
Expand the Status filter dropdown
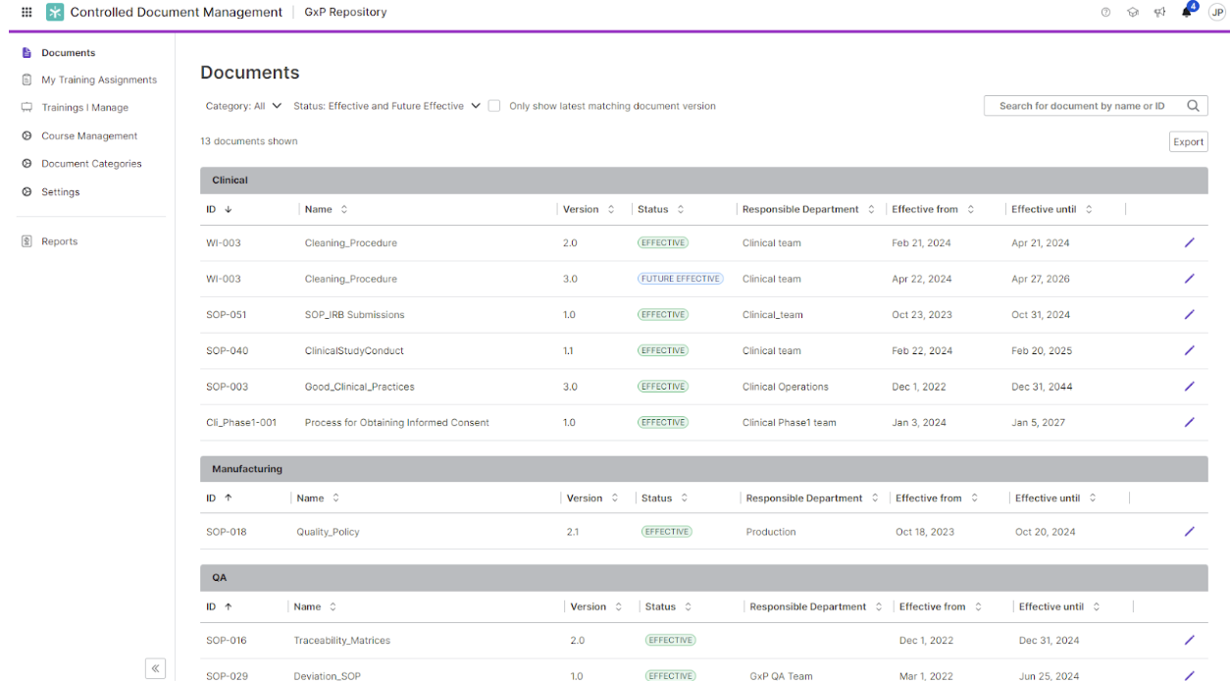pos(386,106)
